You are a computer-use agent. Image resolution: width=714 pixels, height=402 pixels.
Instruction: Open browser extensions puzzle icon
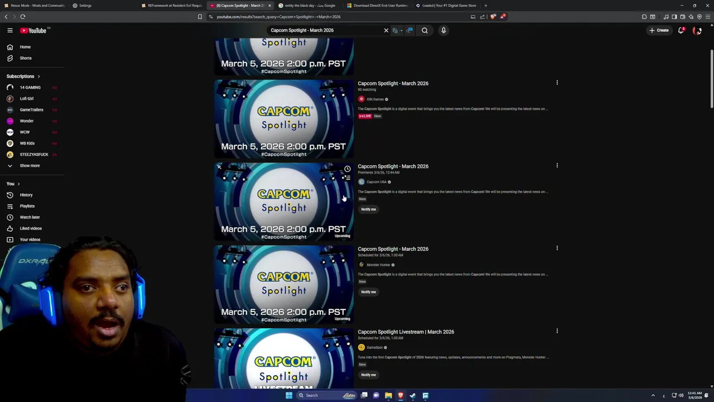coord(644,17)
